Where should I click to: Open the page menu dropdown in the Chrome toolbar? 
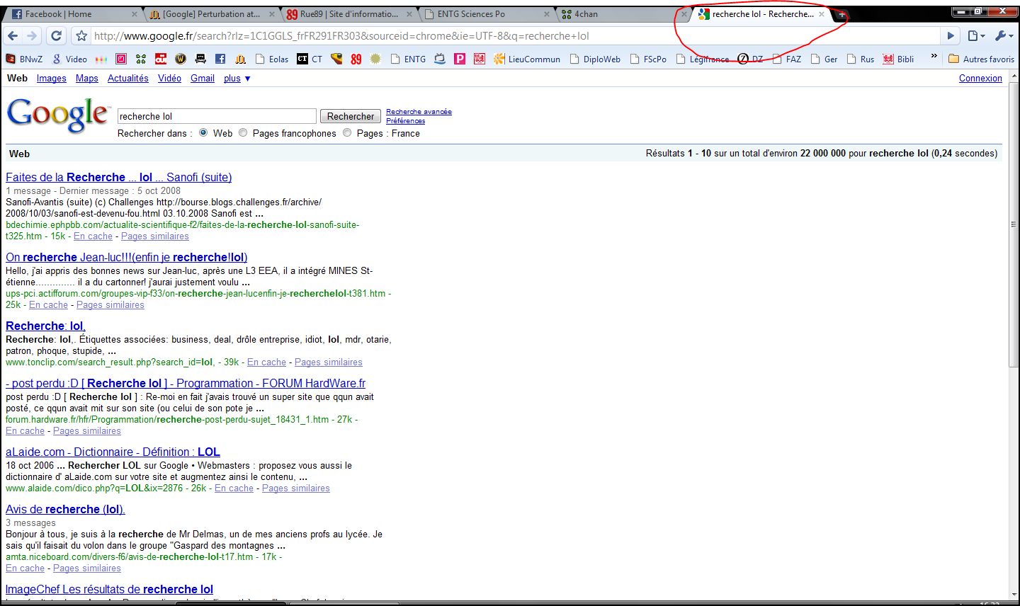click(x=976, y=35)
